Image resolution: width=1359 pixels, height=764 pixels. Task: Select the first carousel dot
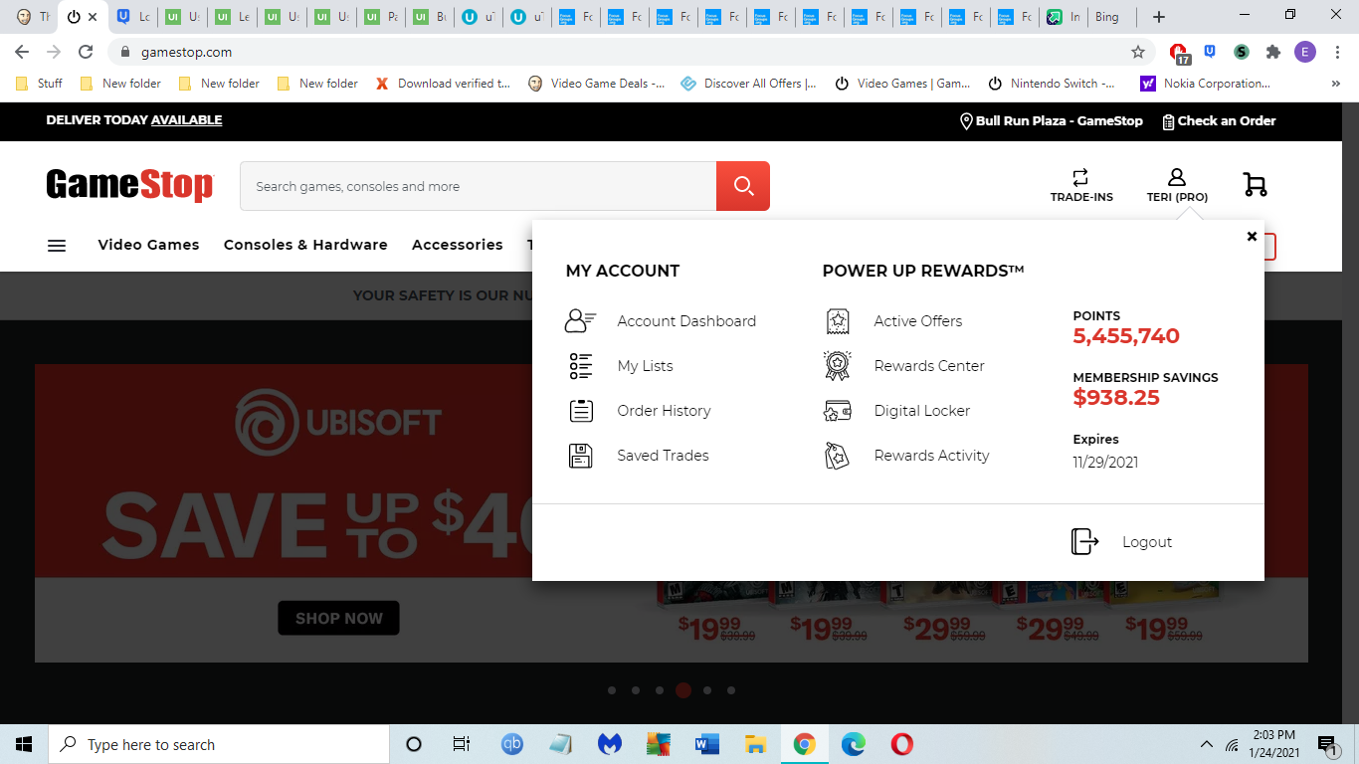click(x=611, y=690)
